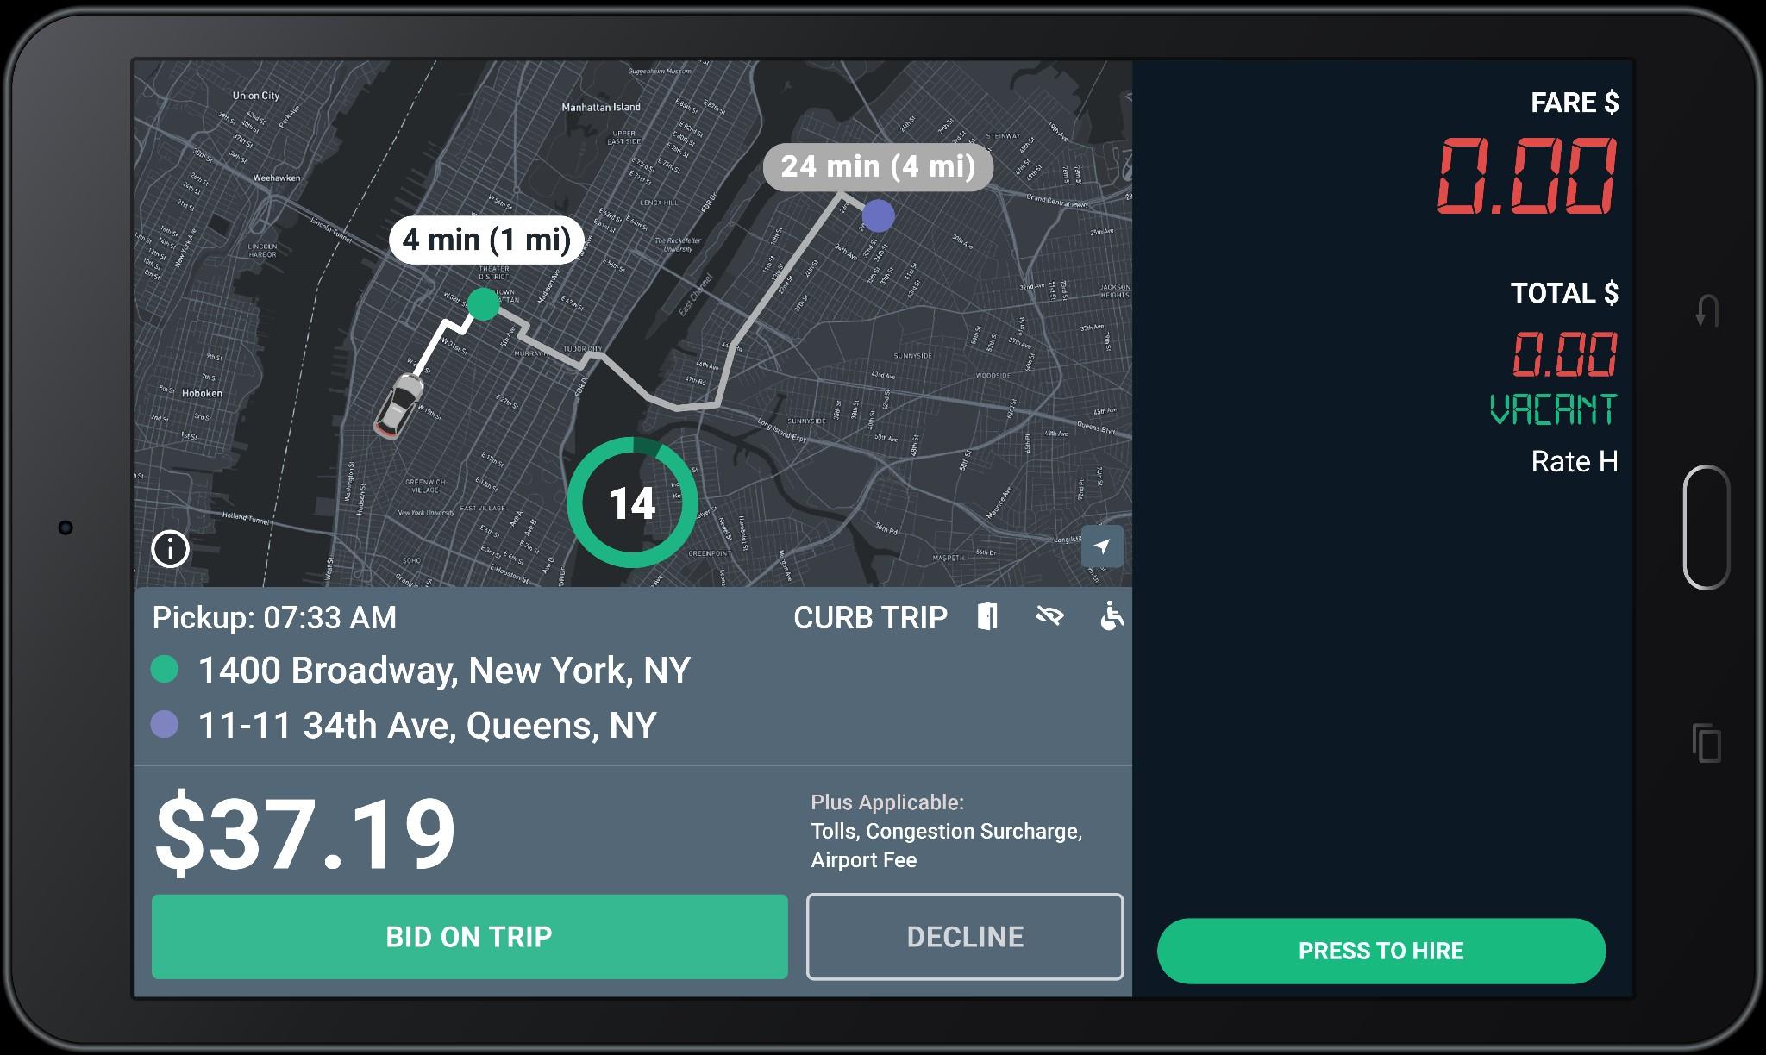This screenshot has height=1055, width=1766.
Task: Tap the countdown timer circle showing 14
Action: pyautogui.click(x=632, y=503)
